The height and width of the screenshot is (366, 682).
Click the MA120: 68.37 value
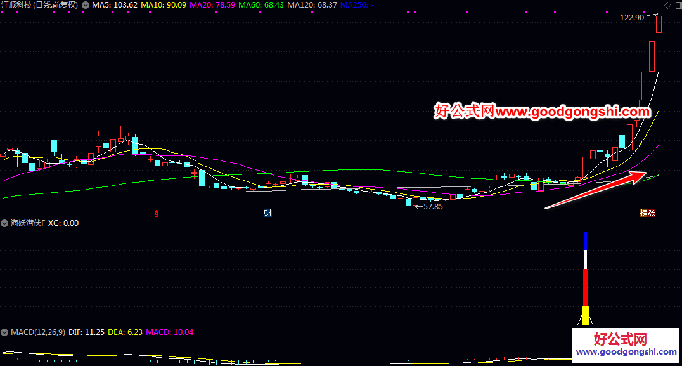click(312, 5)
